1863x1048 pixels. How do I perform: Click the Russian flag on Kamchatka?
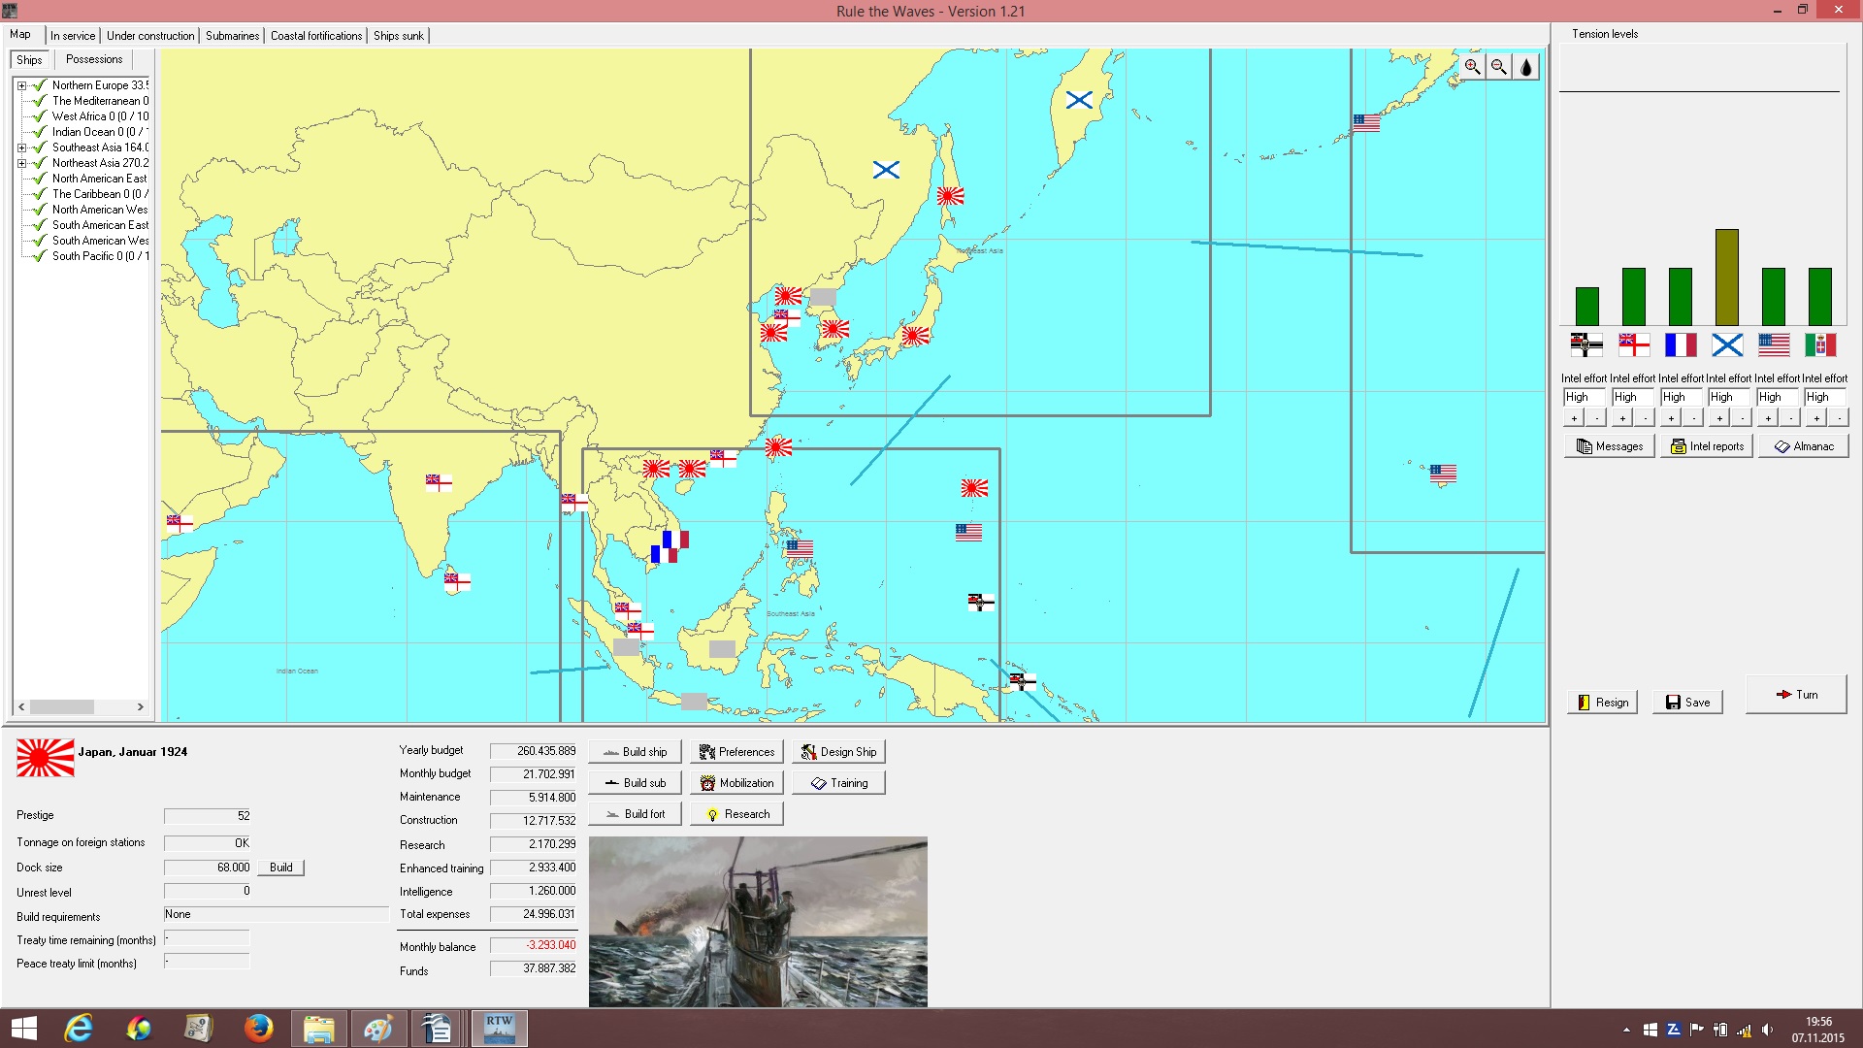point(1079,99)
